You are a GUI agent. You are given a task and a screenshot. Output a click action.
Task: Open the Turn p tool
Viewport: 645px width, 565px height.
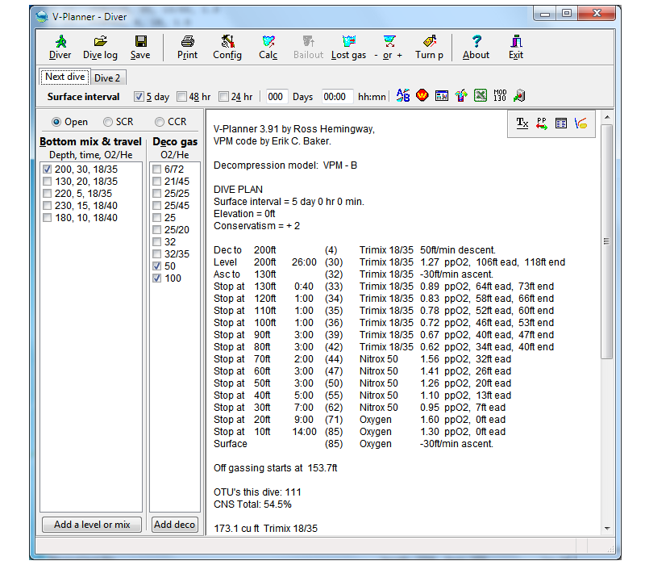pyautogui.click(x=429, y=48)
